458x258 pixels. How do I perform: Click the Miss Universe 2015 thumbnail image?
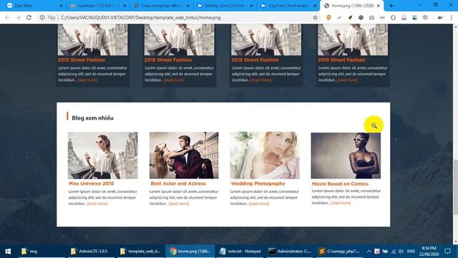pos(102,156)
